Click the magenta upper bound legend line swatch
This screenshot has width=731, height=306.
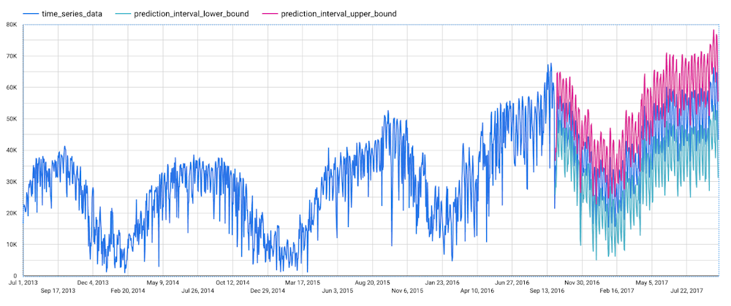[270, 14]
